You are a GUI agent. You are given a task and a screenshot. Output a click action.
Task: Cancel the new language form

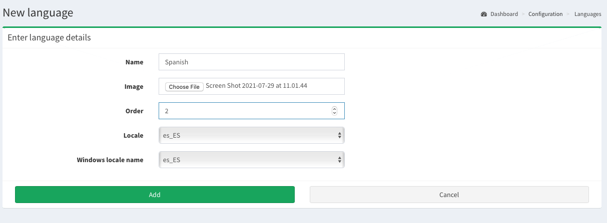coord(449,195)
